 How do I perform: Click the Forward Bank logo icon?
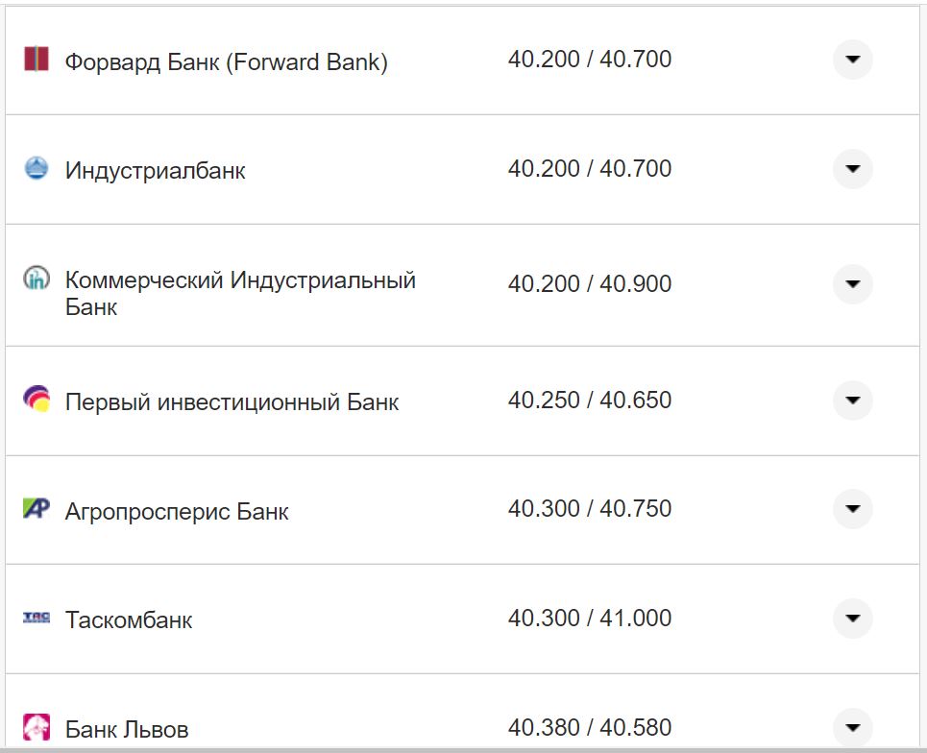tap(37, 60)
